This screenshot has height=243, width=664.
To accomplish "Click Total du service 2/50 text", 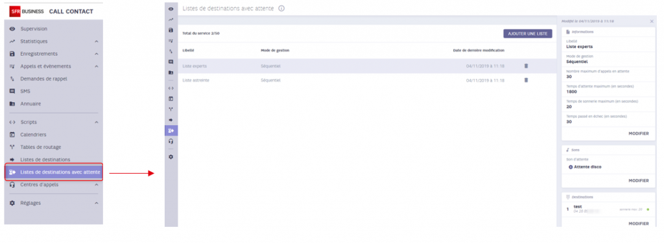I will point(201,33).
